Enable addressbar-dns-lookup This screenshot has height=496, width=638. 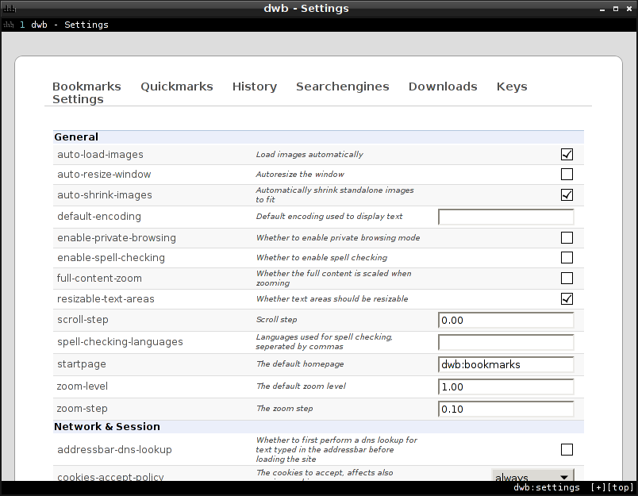pyautogui.click(x=567, y=449)
